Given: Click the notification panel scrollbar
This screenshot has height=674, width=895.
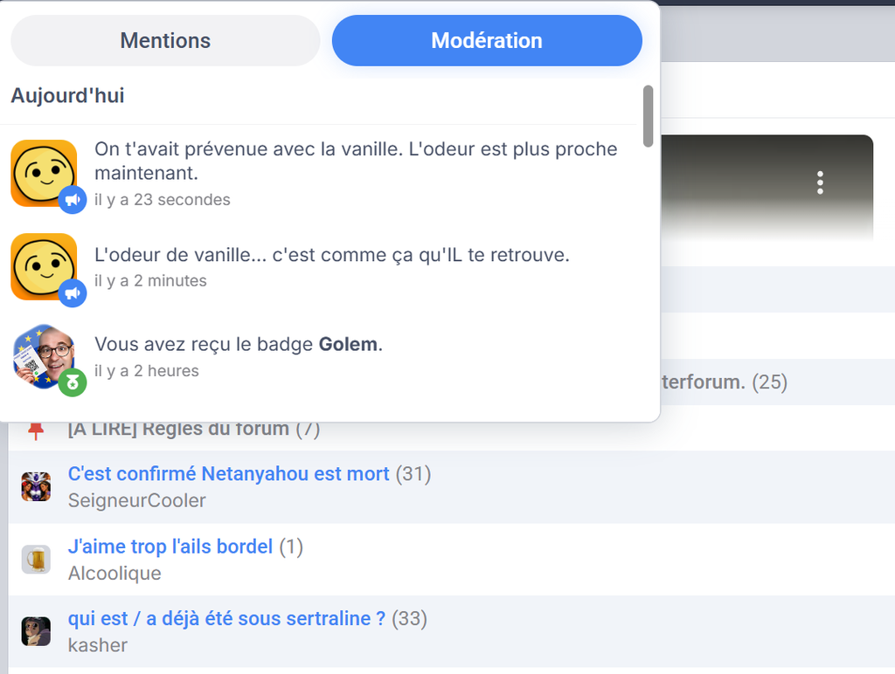Looking at the screenshot, I should click(648, 115).
